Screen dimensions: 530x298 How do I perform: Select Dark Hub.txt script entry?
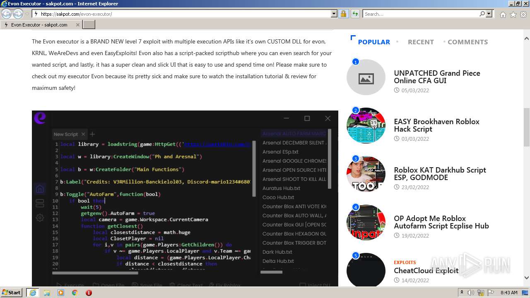[277, 252]
